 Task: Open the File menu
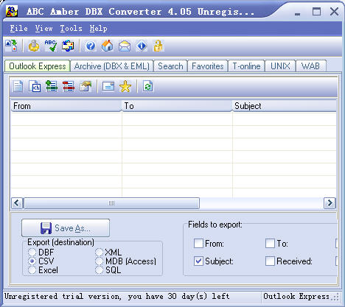tap(18, 29)
